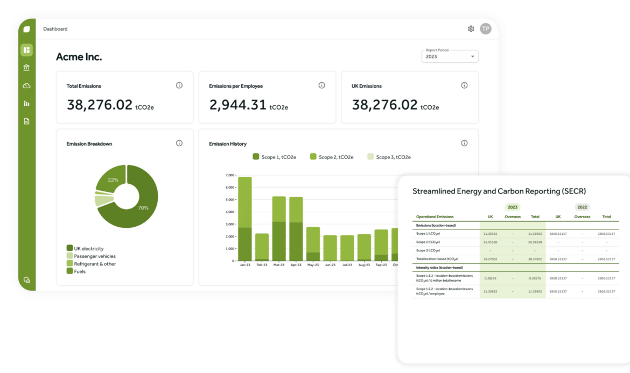
Task: Click the icon at bottom of sidebar
Action: [27, 280]
